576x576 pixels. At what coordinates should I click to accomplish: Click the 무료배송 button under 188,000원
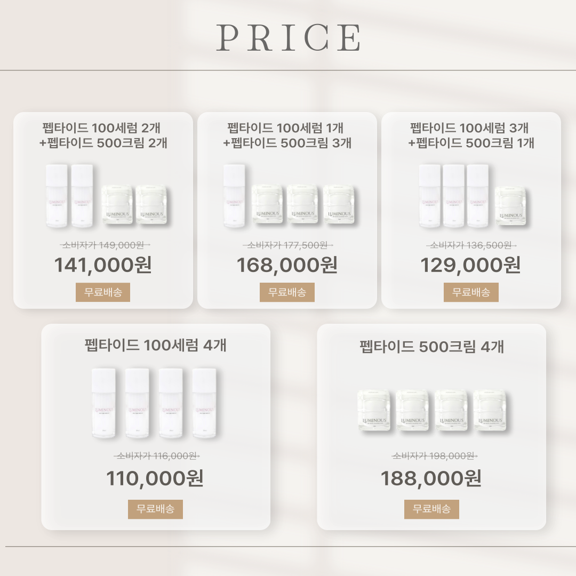431,509
